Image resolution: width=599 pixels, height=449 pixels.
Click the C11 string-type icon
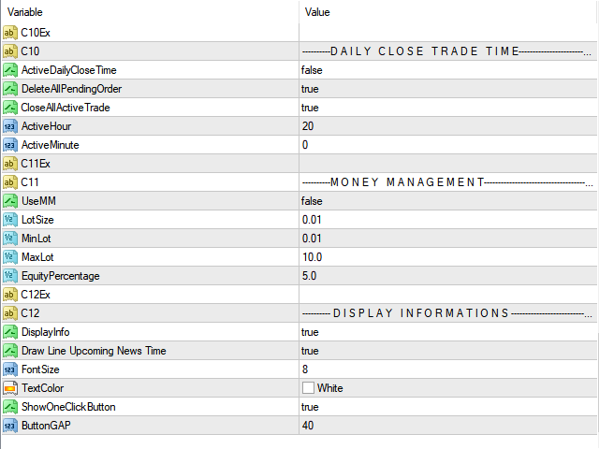pyautogui.click(x=10, y=182)
